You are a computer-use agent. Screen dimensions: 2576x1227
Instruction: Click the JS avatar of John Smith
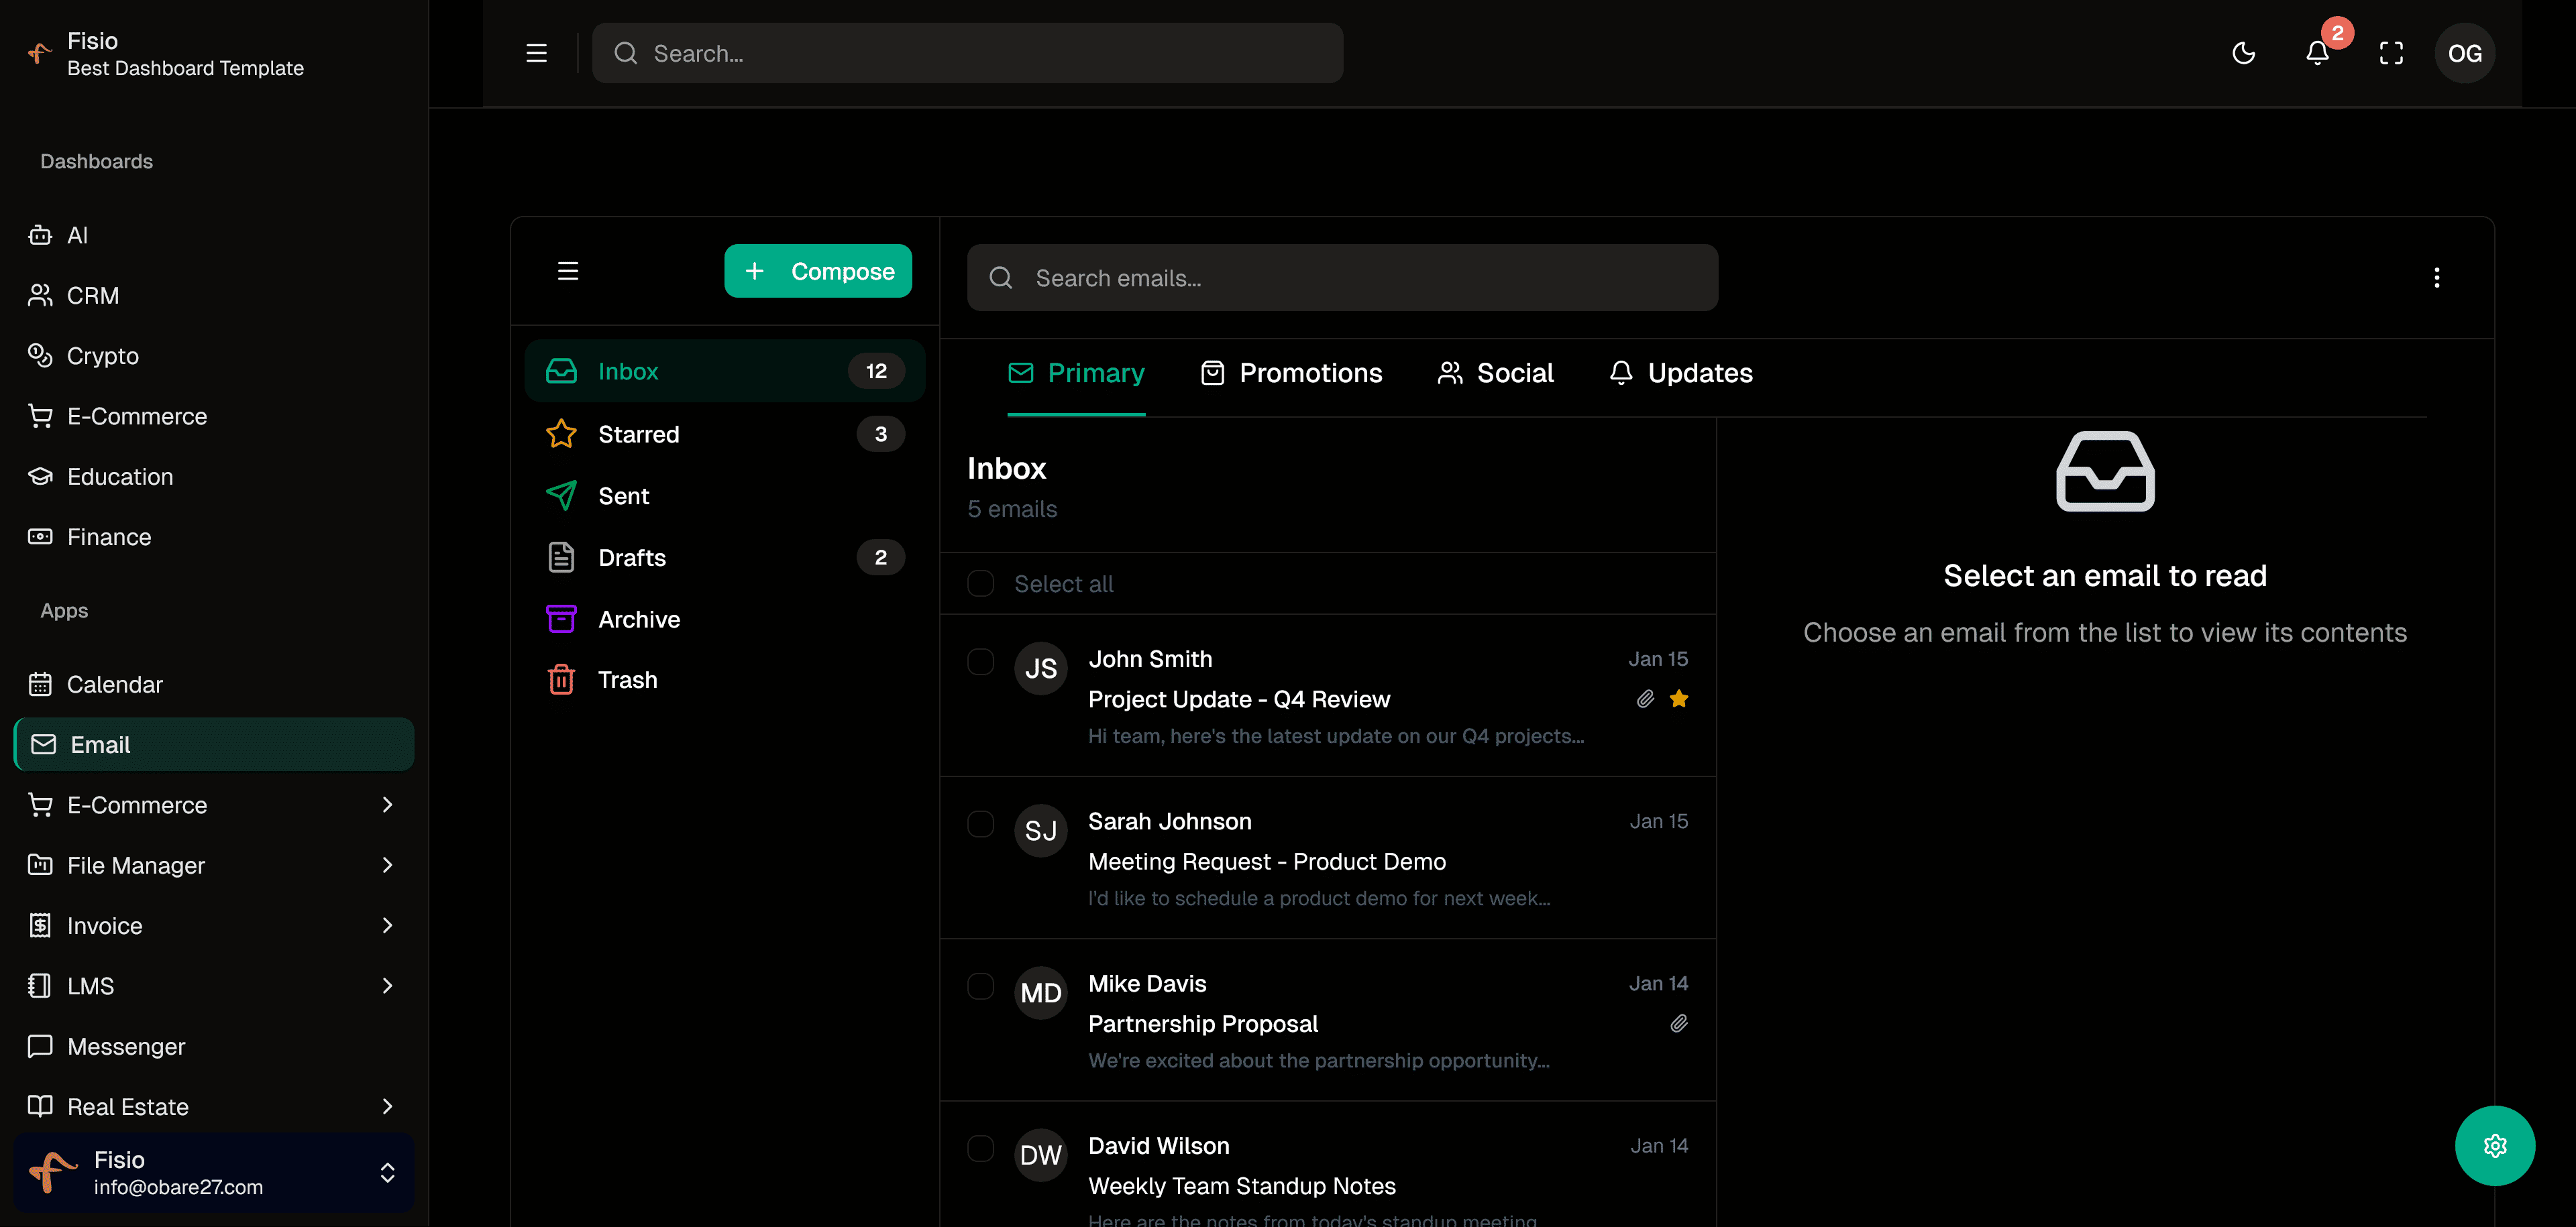click(x=1040, y=667)
